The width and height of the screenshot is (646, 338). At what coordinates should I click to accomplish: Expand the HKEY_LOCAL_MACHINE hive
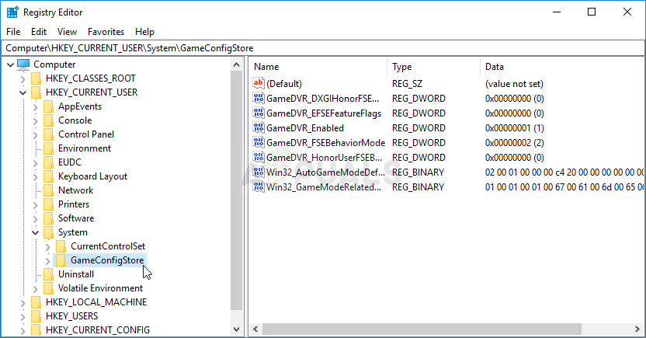click(x=23, y=302)
